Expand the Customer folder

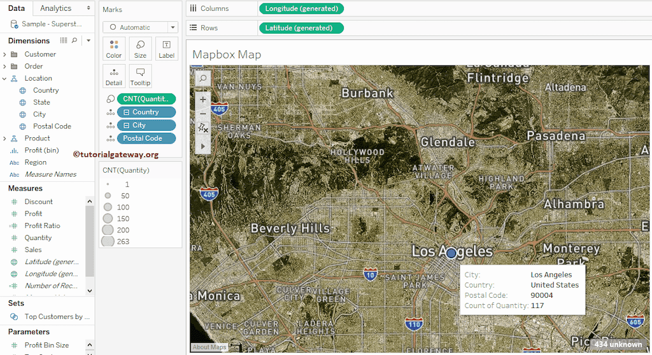[x=5, y=55]
